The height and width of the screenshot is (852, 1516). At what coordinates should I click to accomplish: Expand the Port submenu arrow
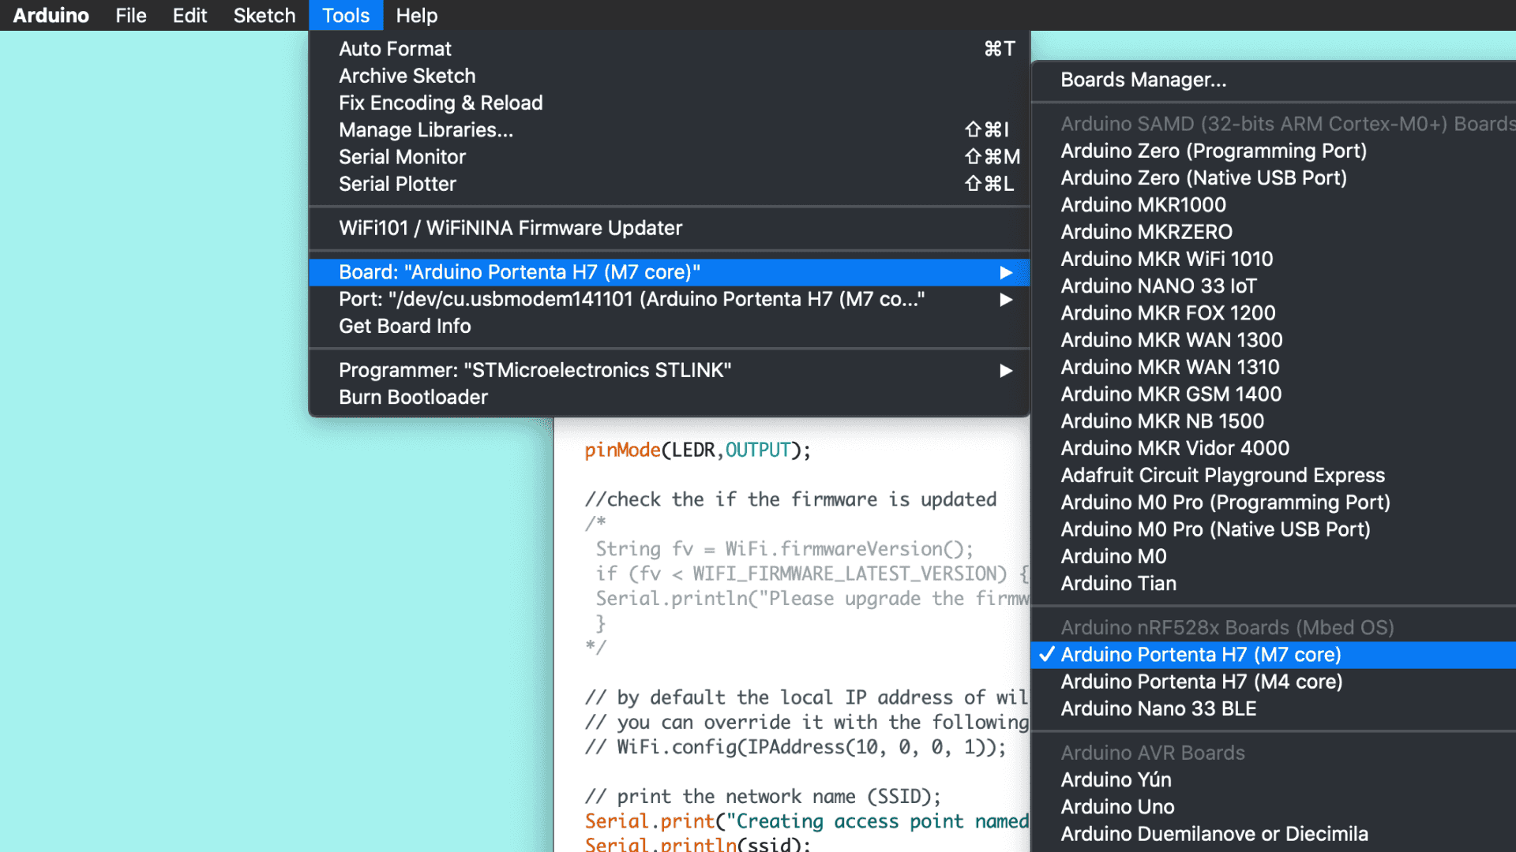click(1005, 300)
